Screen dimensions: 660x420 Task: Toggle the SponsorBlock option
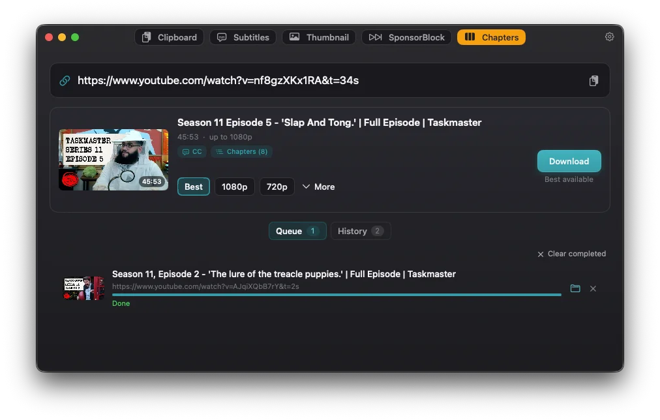pyautogui.click(x=406, y=37)
